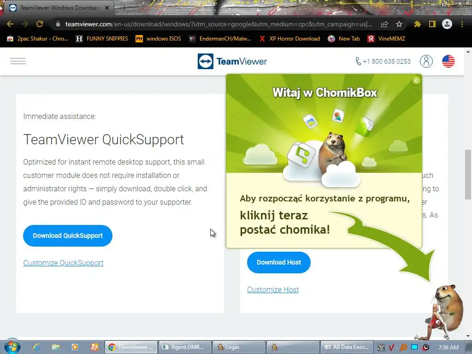The width and height of the screenshot is (472, 354).
Task: Switch to All Data Encr... taskbar window
Action: 347,347
